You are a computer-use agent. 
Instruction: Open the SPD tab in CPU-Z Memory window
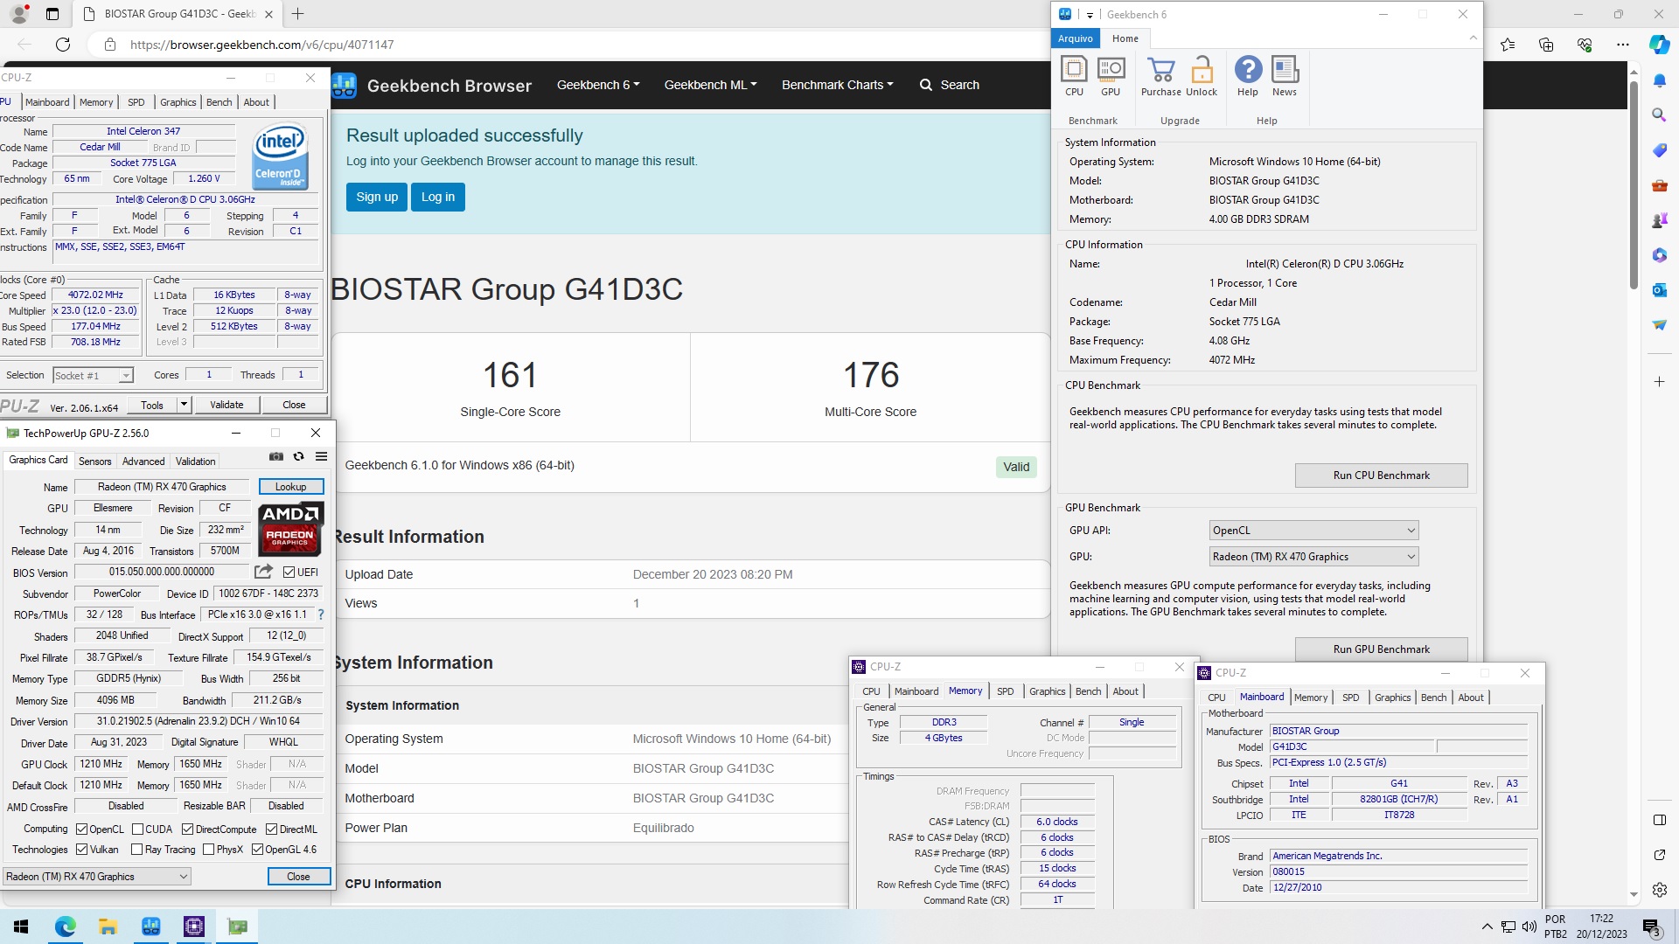pos(1006,691)
